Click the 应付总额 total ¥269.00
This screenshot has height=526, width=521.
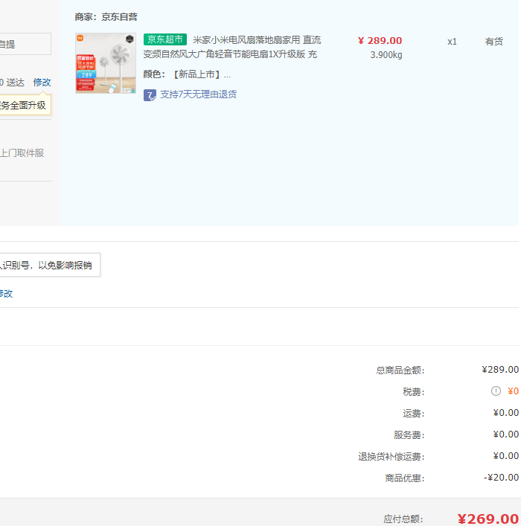488,519
